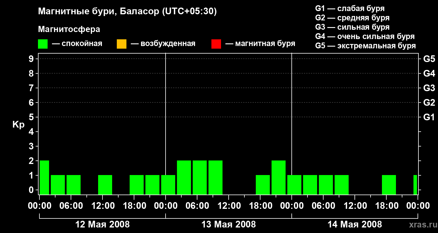Click the first Kp 2 bar on 12 May

[x=44, y=177]
